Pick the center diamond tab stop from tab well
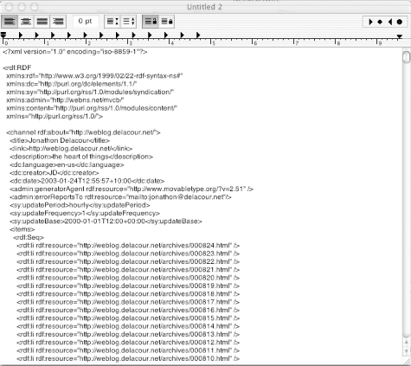 [x=380, y=22]
